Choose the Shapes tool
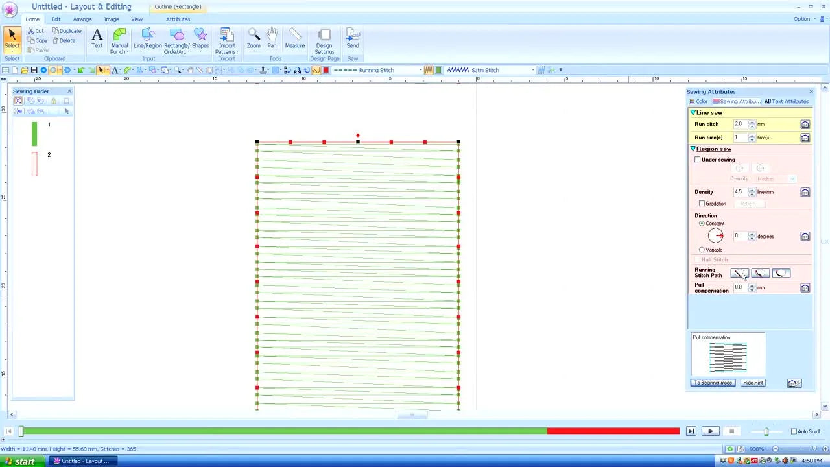Image resolution: width=830 pixels, height=467 pixels. coord(200,38)
